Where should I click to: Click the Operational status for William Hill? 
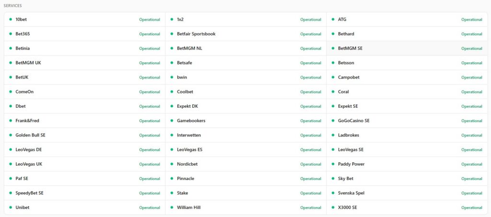[311, 207]
